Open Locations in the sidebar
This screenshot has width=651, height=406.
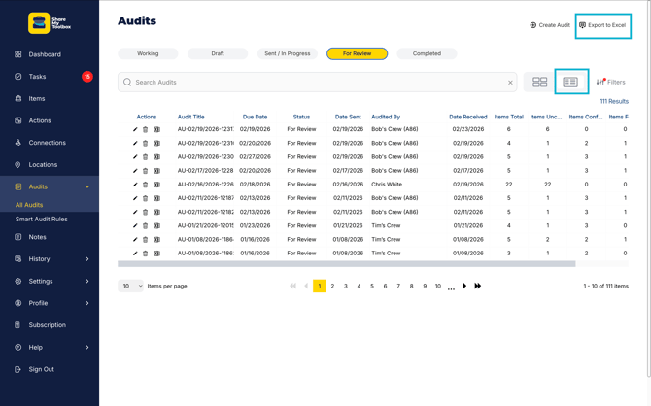coord(43,164)
